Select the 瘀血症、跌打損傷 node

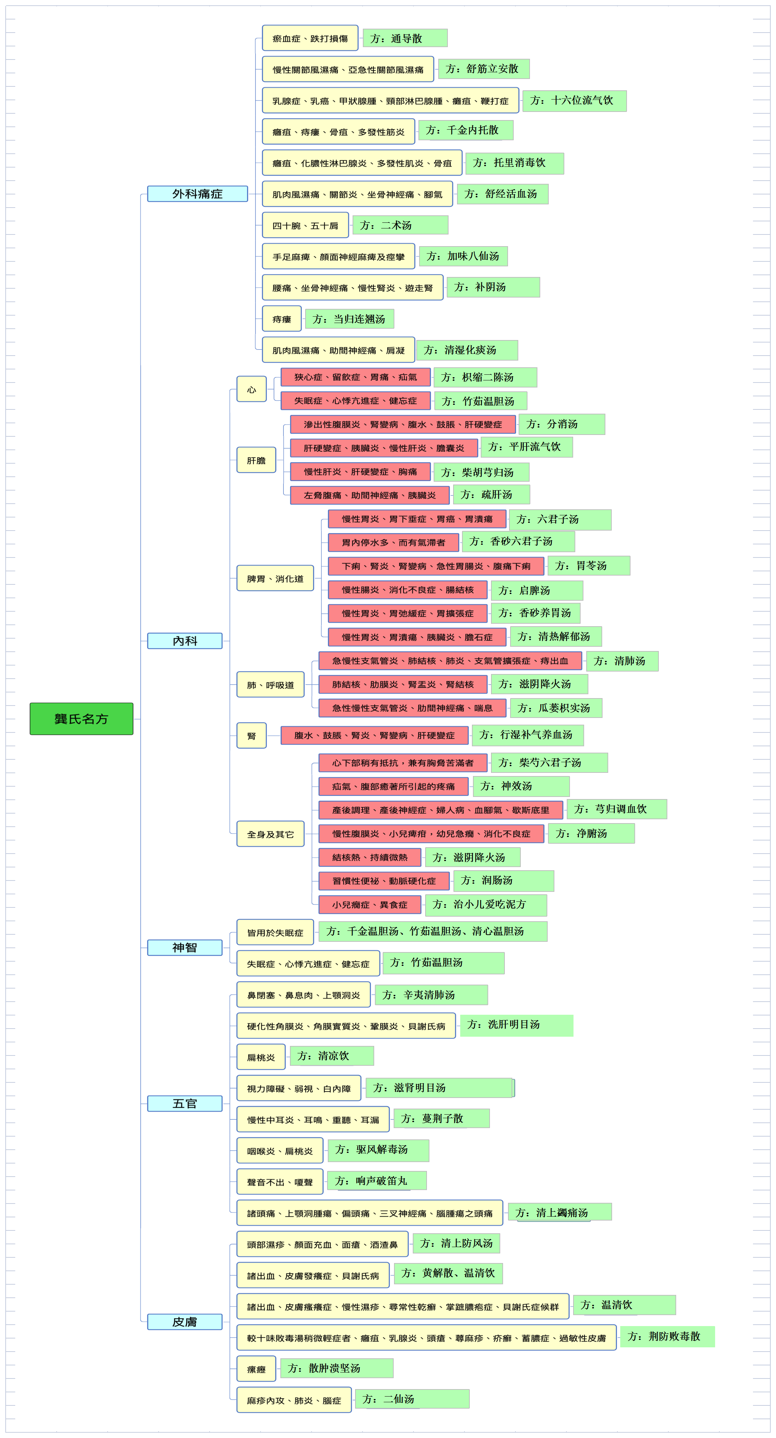click(310, 38)
